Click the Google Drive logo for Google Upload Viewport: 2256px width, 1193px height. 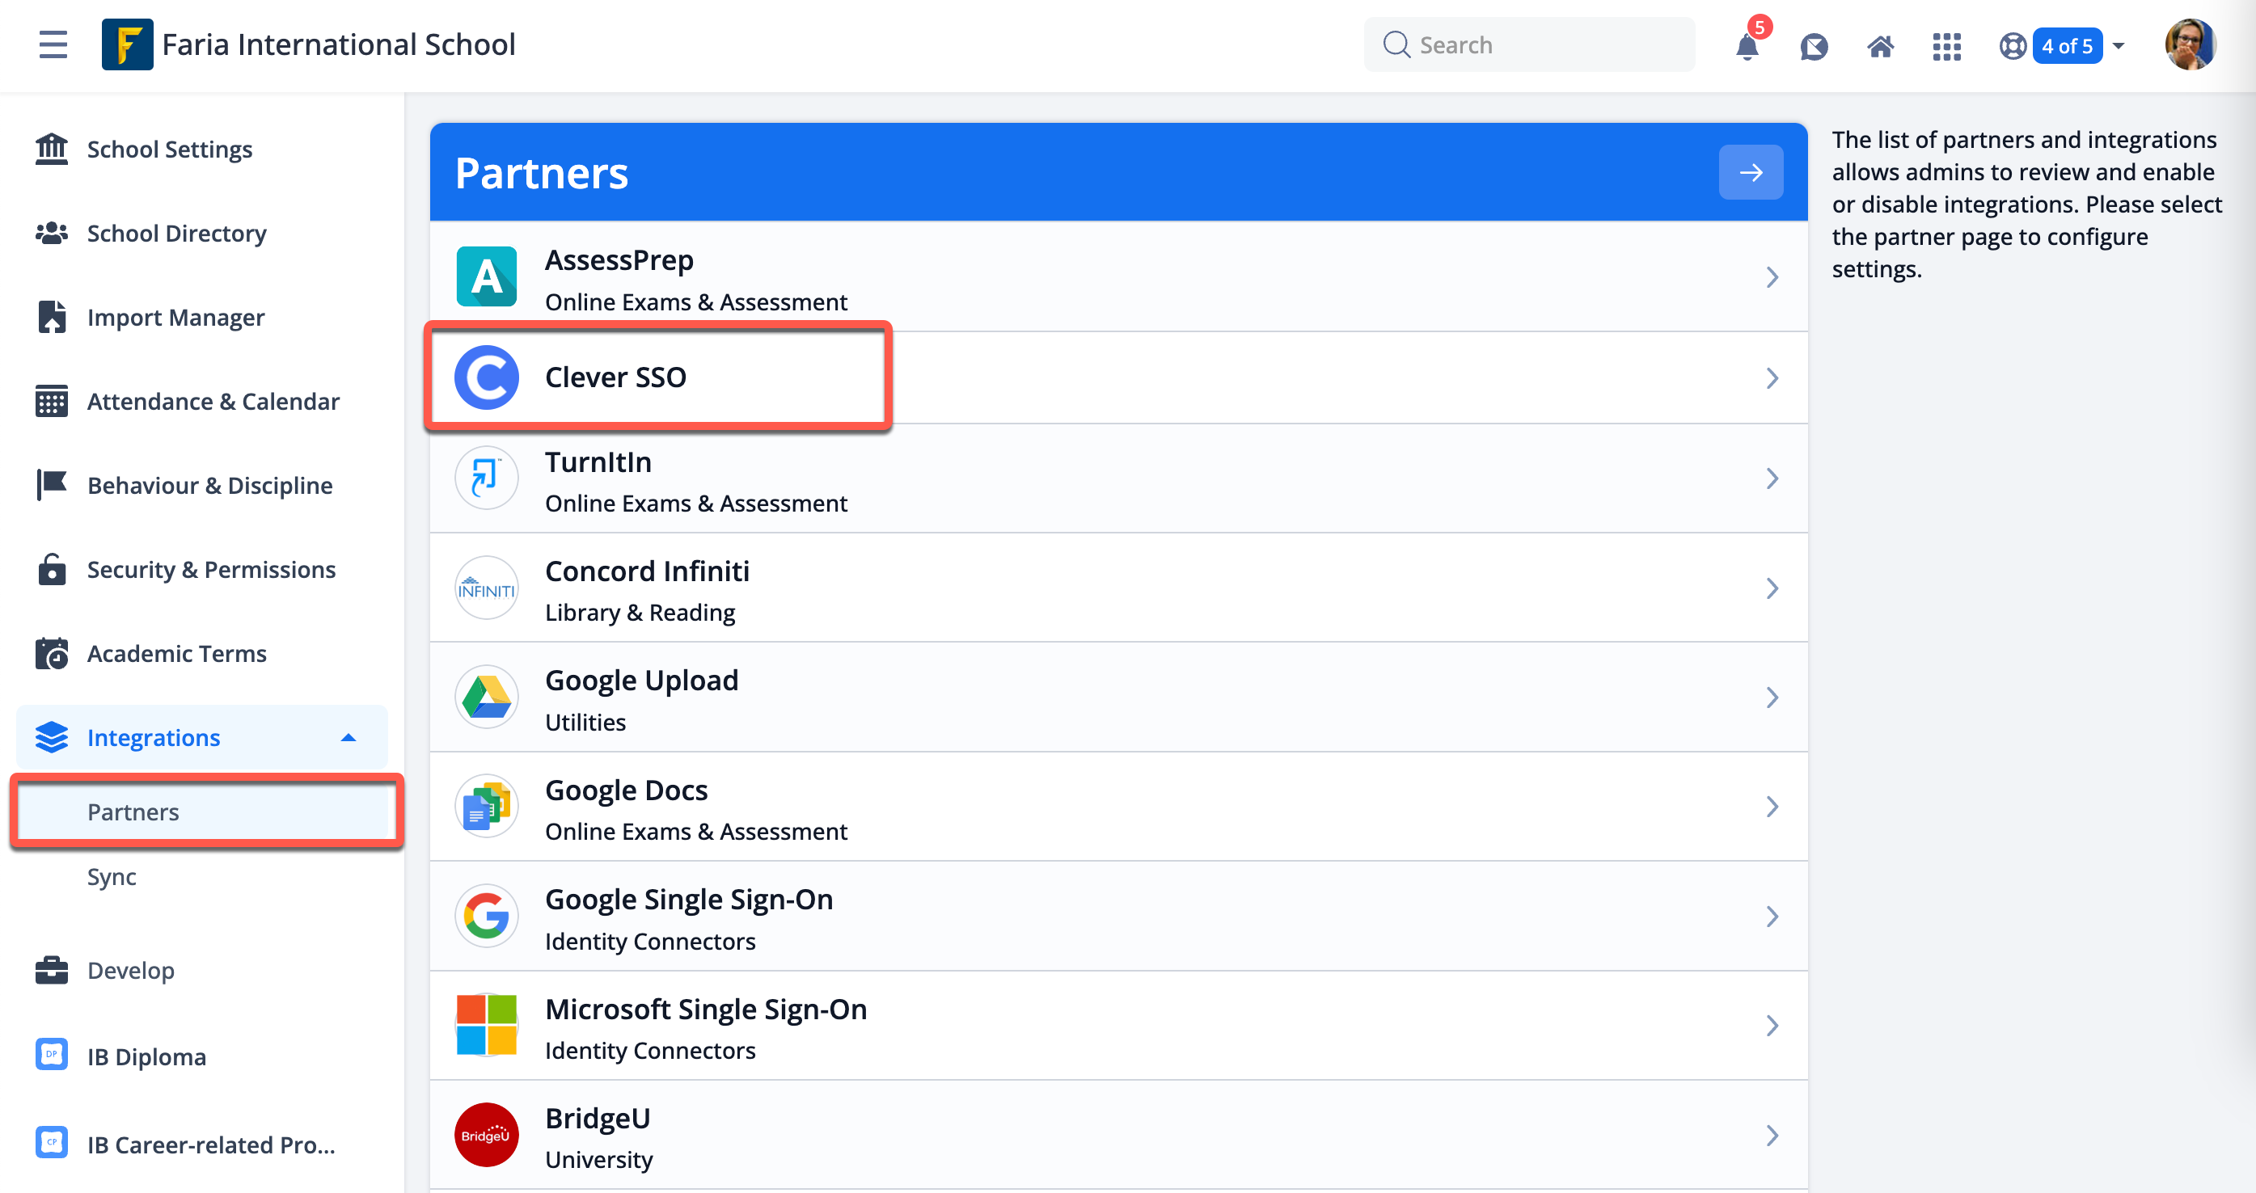coord(487,697)
